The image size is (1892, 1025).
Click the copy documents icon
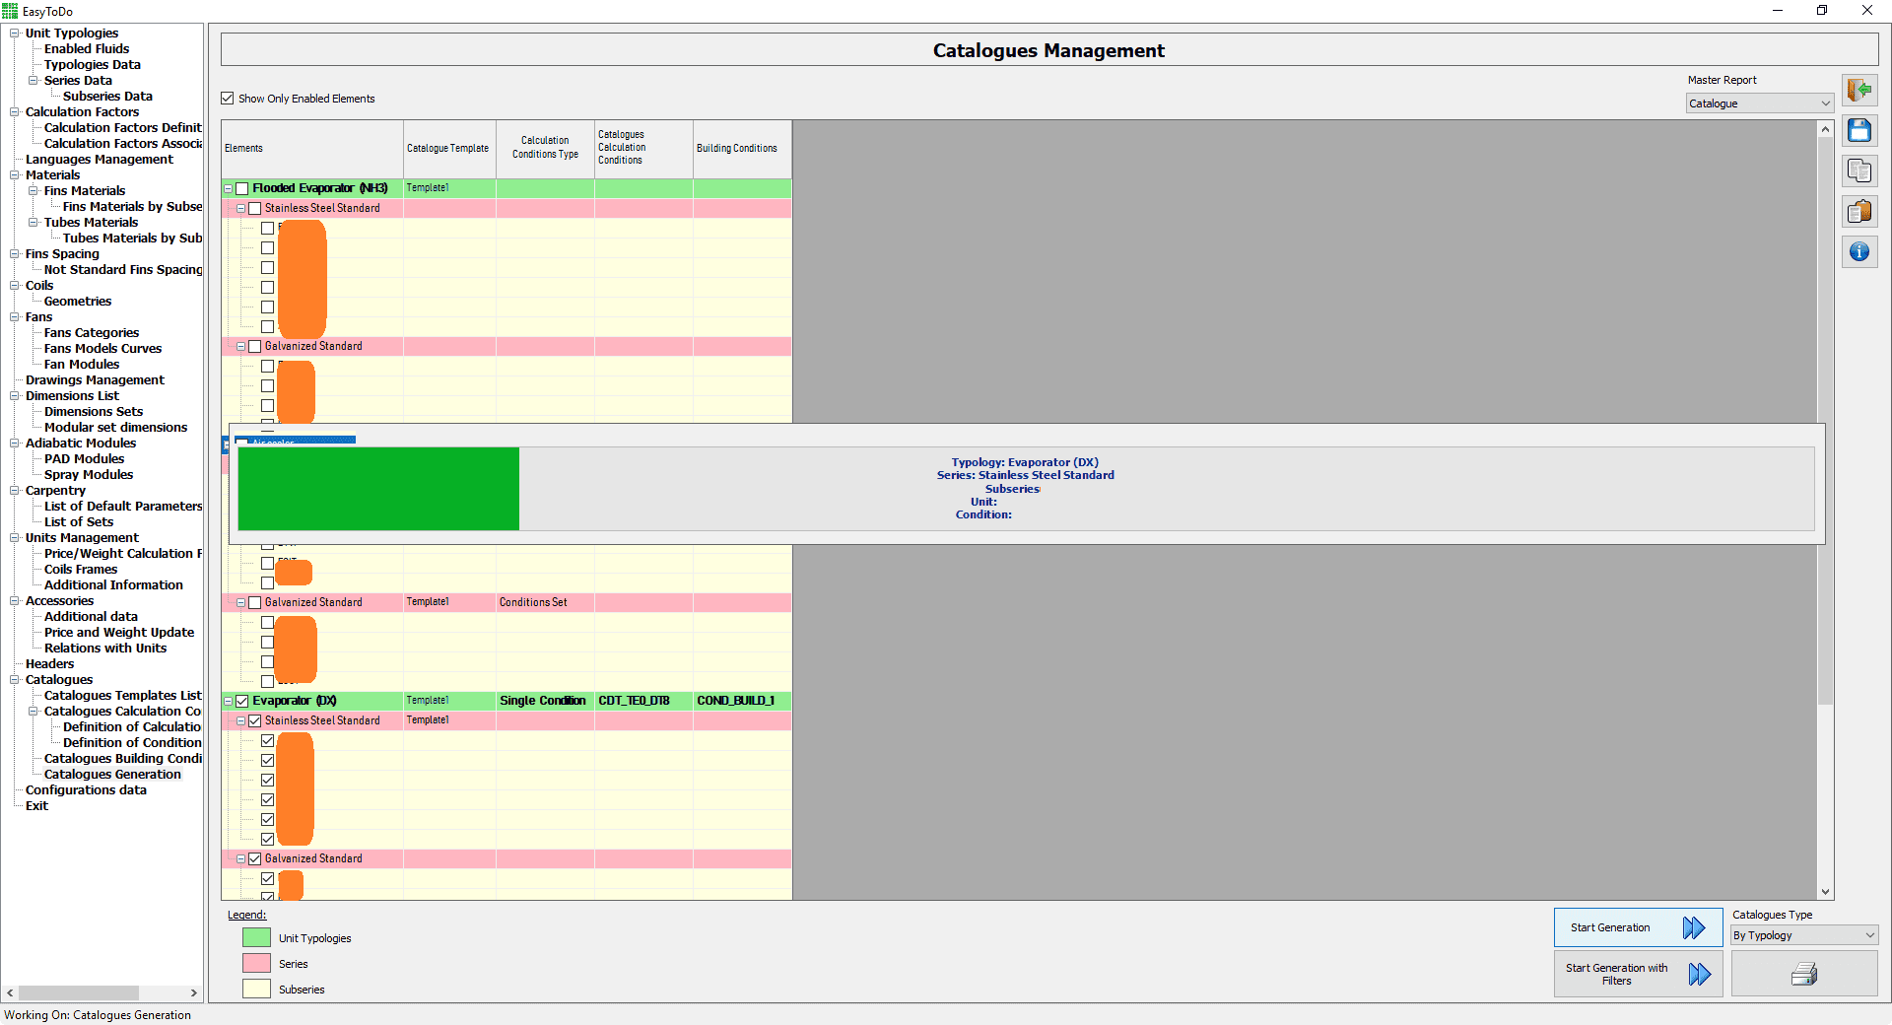[1859, 171]
